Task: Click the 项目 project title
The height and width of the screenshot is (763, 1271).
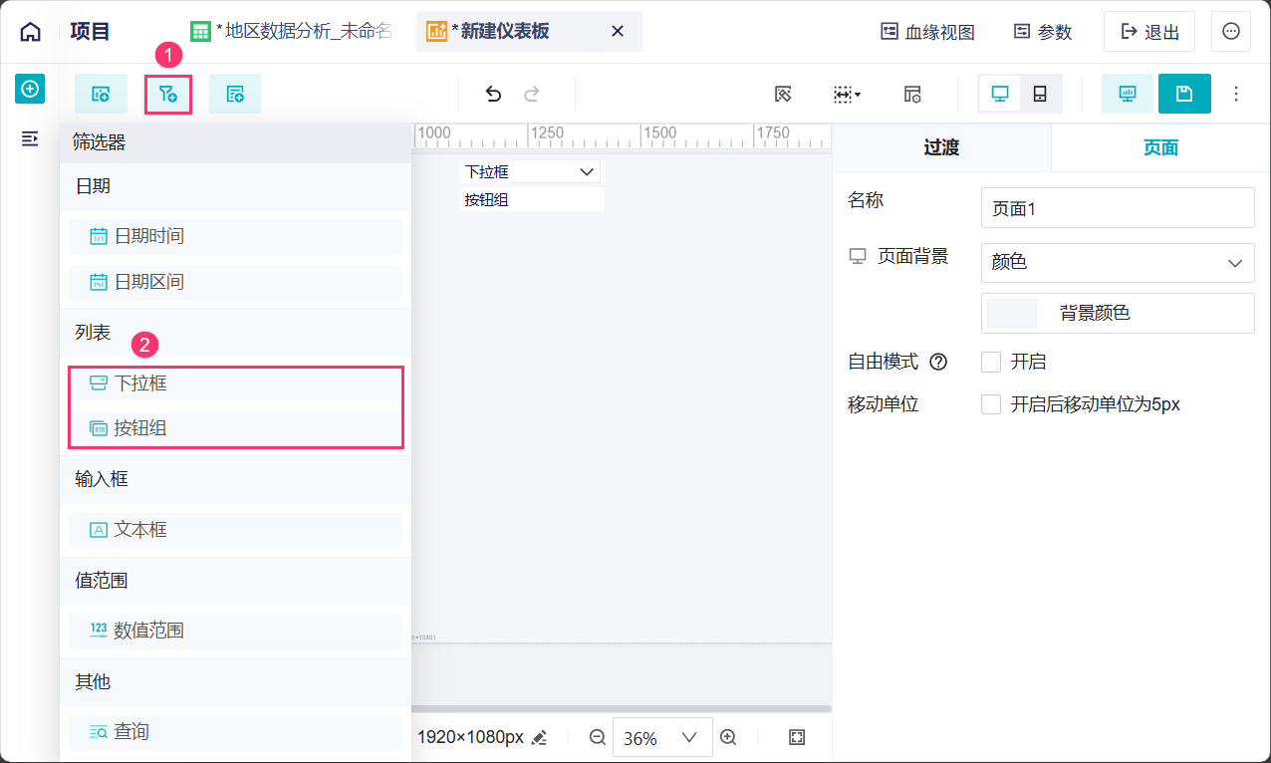Action: point(91,32)
